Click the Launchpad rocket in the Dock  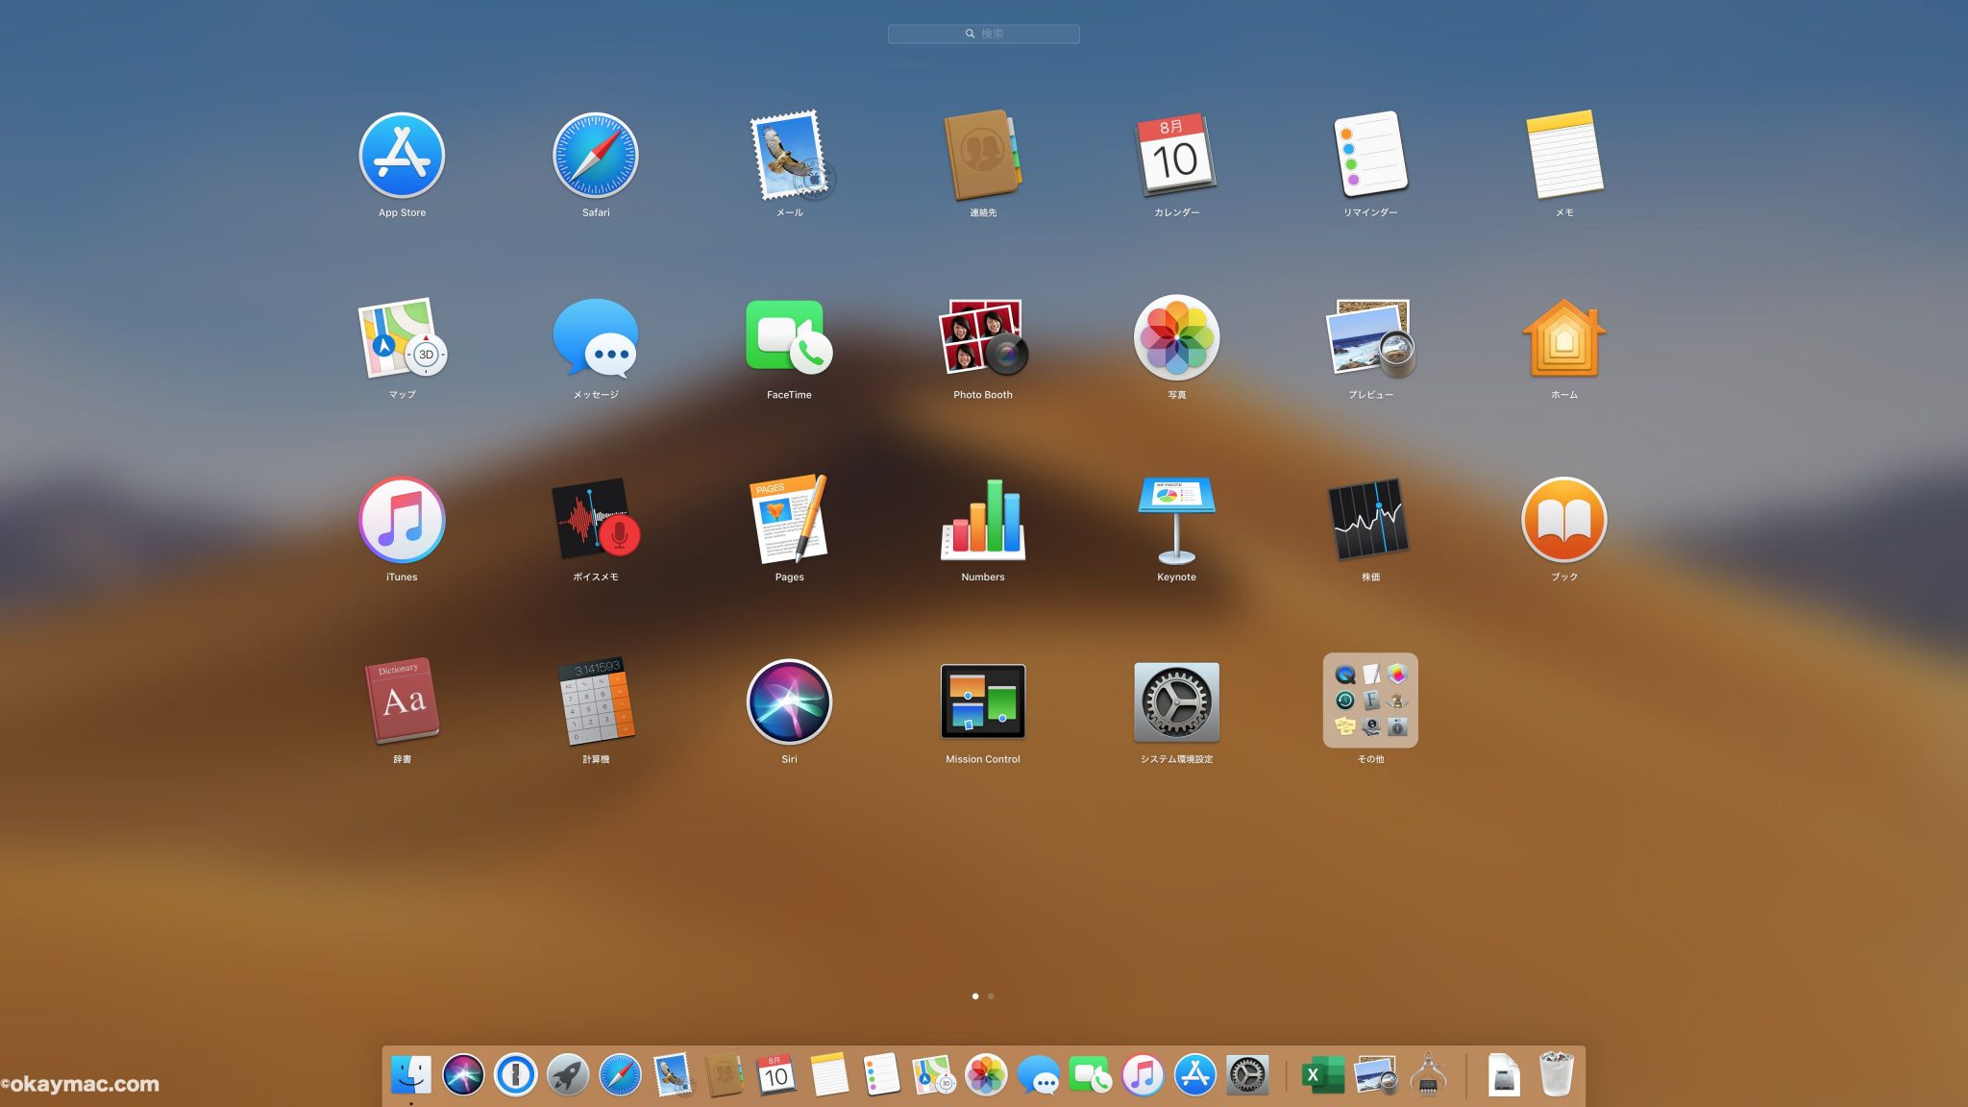click(567, 1074)
